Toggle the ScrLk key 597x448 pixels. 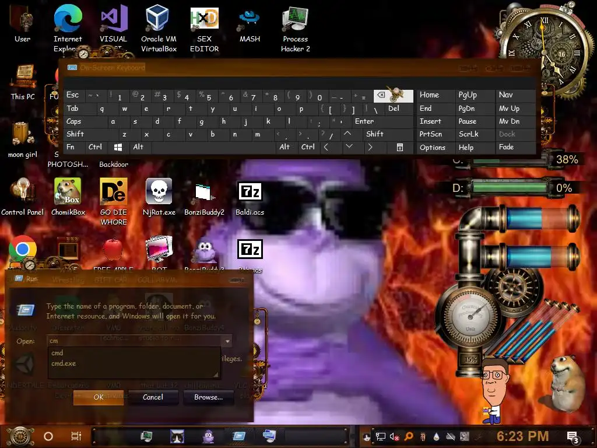tap(475, 134)
